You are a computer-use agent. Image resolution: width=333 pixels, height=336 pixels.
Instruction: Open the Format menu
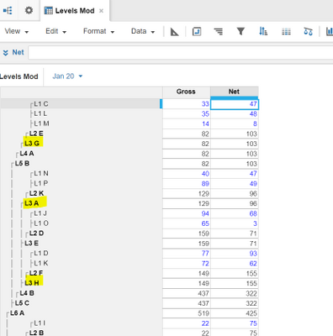pos(98,31)
